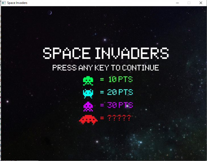Click the disabled maximize button
This screenshot has width=207, height=161.
(189, 3)
